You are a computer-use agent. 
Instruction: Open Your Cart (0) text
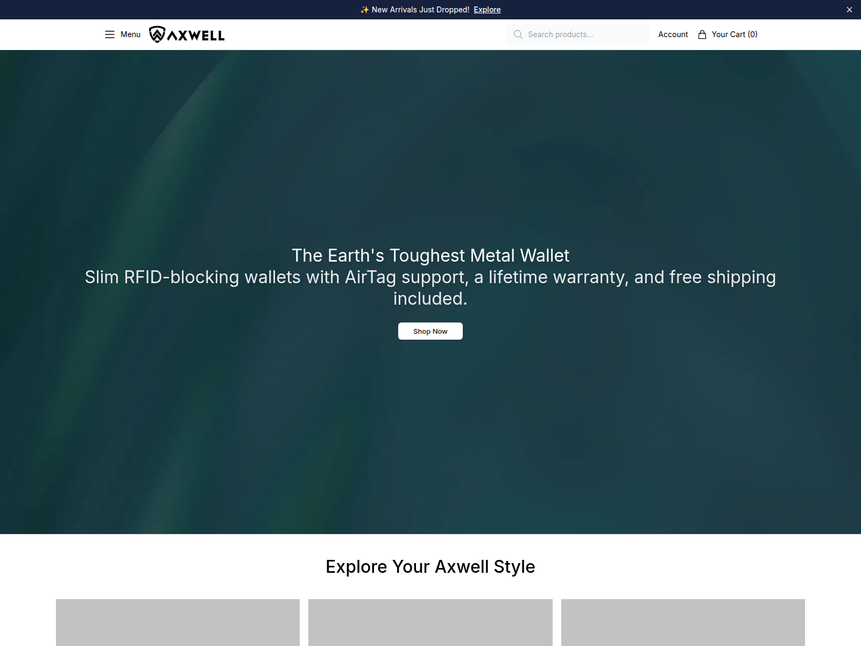point(734,34)
